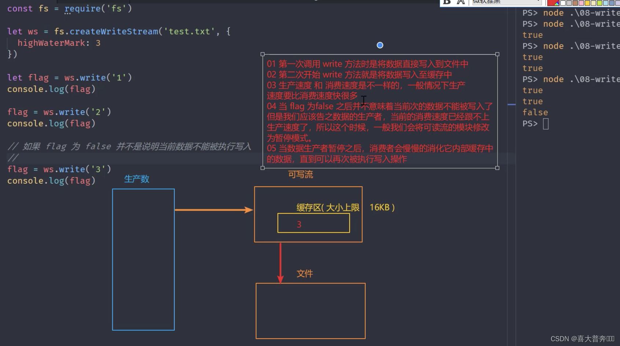Open the 微软雅黑 font name dropdown
The width and height of the screenshot is (620, 346).
click(x=507, y=2)
